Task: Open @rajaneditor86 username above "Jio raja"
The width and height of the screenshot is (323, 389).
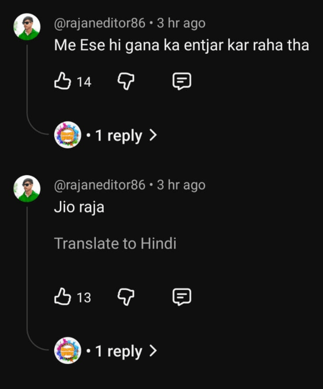Action: pos(99,185)
